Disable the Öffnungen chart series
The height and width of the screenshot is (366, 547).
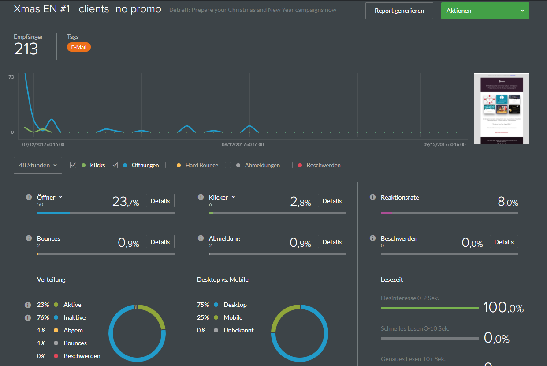tap(115, 165)
